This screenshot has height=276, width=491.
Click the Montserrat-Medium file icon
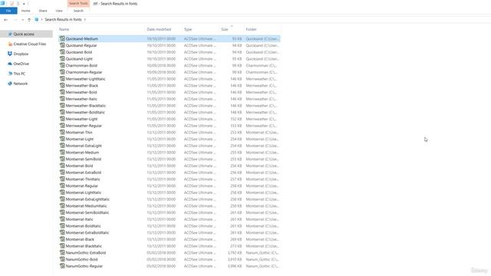pyautogui.click(x=62, y=152)
